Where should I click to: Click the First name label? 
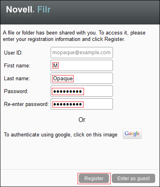(17, 65)
